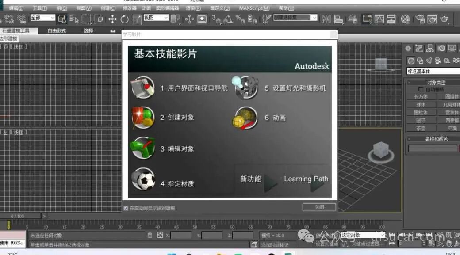
Task: Select the Lights category icon
Action: (429, 60)
